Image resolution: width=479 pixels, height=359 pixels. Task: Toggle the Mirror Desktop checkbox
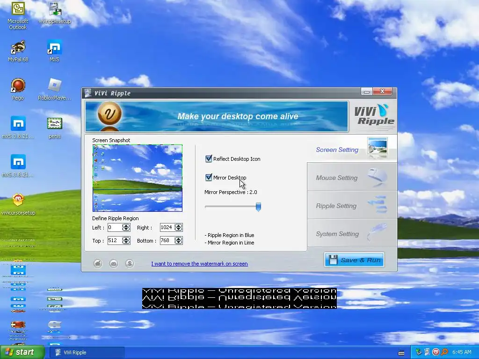tap(209, 177)
